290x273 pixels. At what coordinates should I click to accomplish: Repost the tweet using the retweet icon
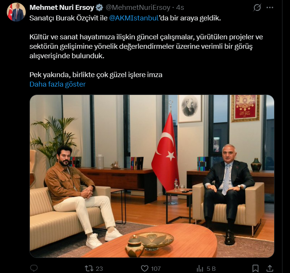point(89,268)
